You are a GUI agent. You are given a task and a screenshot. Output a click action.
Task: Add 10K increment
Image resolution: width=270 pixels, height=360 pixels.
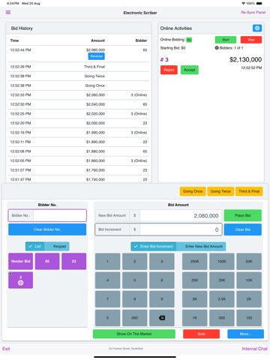tap(249, 280)
